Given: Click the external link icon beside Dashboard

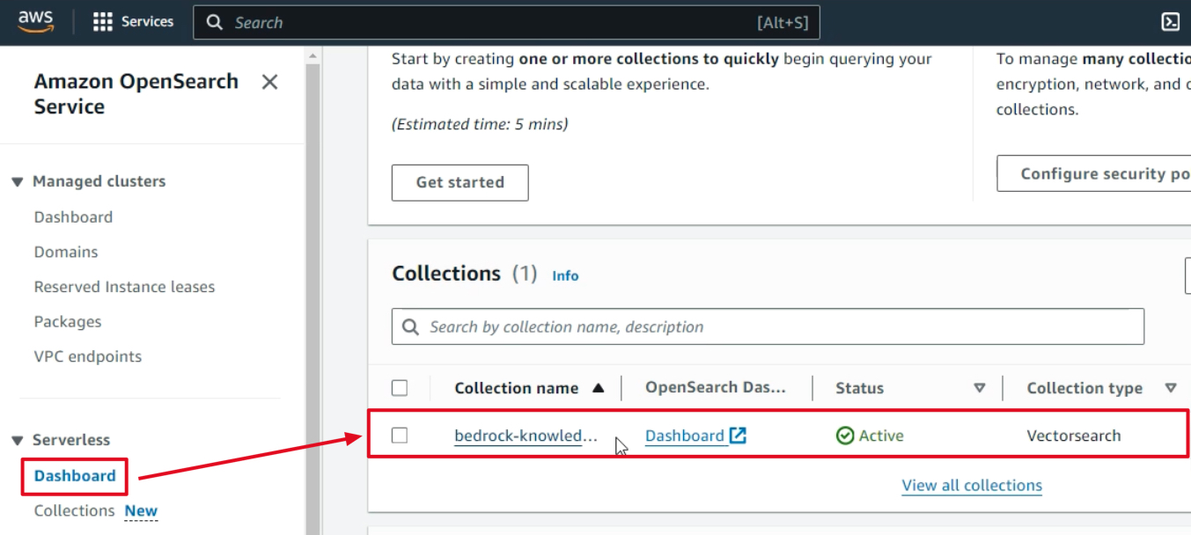Looking at the screenshot, I should 738,436.
